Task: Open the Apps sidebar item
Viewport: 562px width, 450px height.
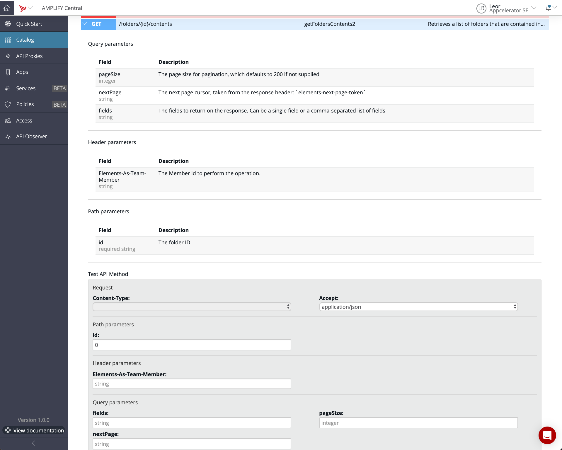Action: pyautogui.click(x=34, y=72)
